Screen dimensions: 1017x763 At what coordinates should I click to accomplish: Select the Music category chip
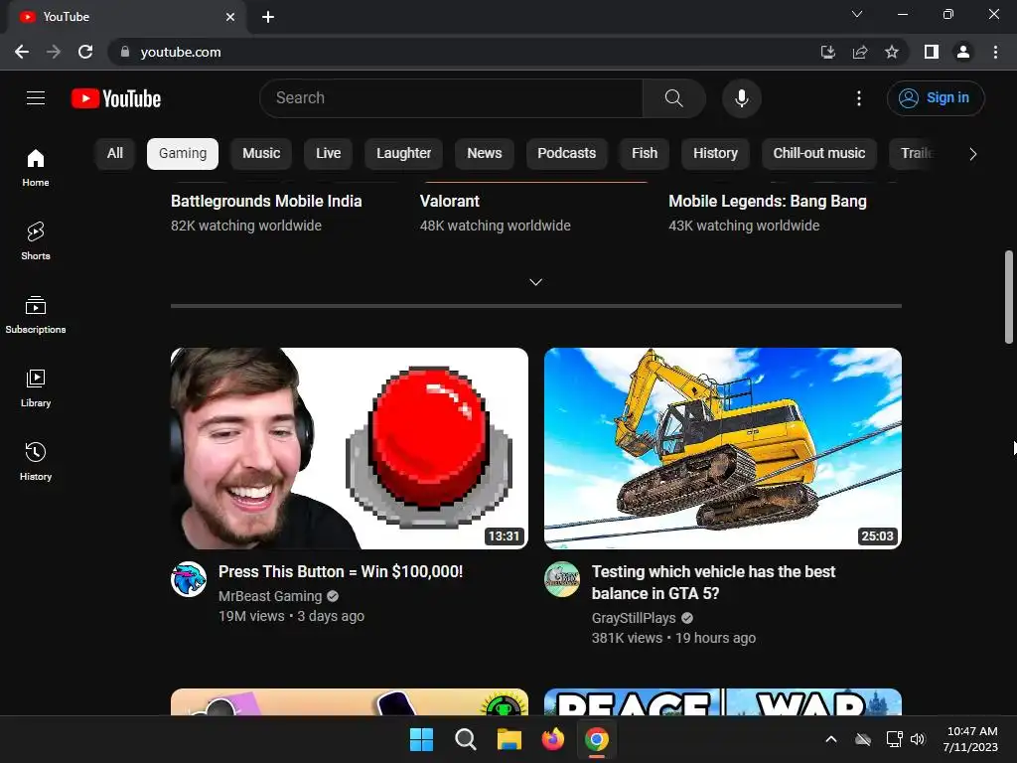261,154
